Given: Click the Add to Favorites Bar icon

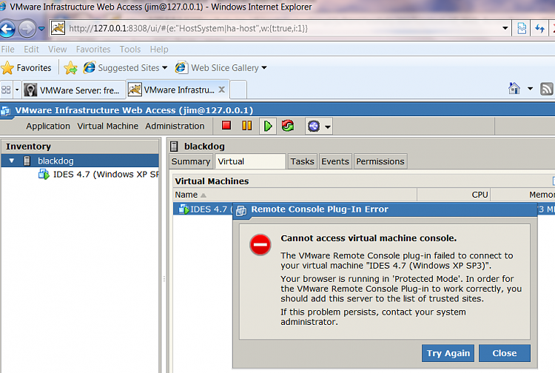Looking at the screenshot, I should [x=71, y=67].
